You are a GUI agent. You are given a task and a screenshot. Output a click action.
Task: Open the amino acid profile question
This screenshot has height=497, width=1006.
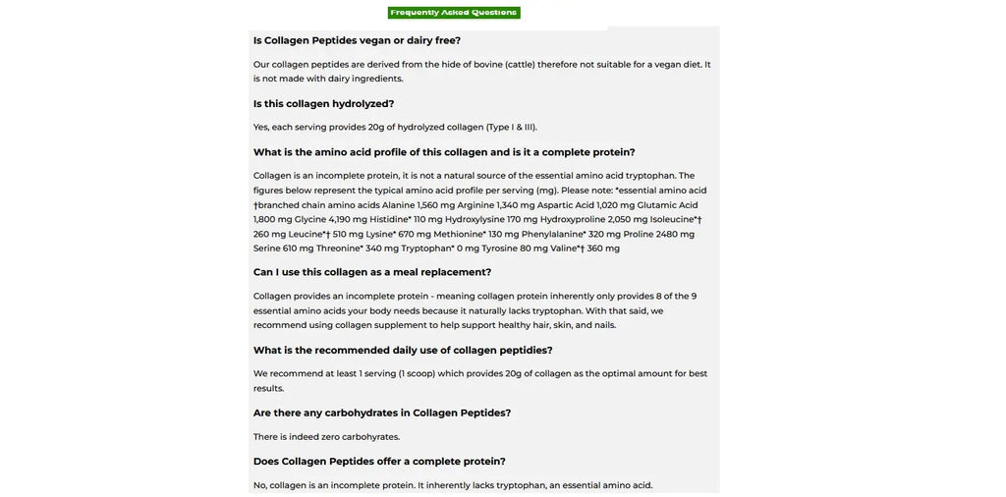(x=444, y=152)
